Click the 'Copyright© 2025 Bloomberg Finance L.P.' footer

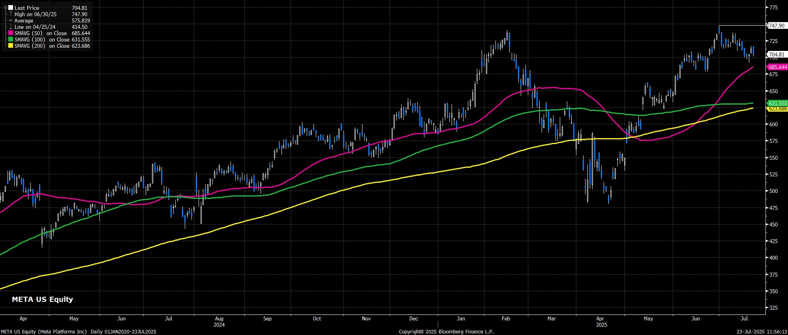tap(446, 332)
